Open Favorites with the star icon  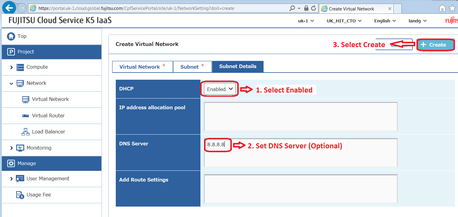pyautogui.click(x=452, y=8)
